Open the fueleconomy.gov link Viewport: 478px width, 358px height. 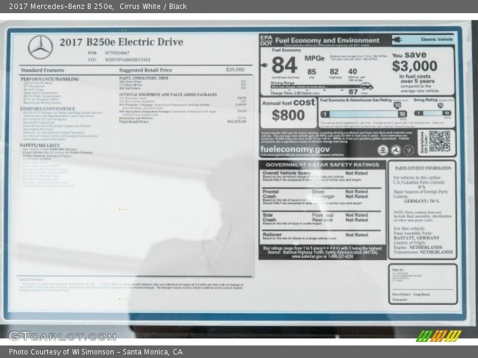(x=296, y=149)
